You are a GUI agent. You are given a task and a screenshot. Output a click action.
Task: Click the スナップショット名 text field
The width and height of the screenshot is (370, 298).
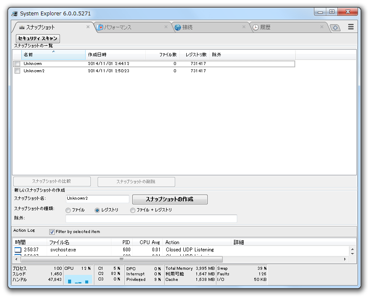(x=98, y=198)
